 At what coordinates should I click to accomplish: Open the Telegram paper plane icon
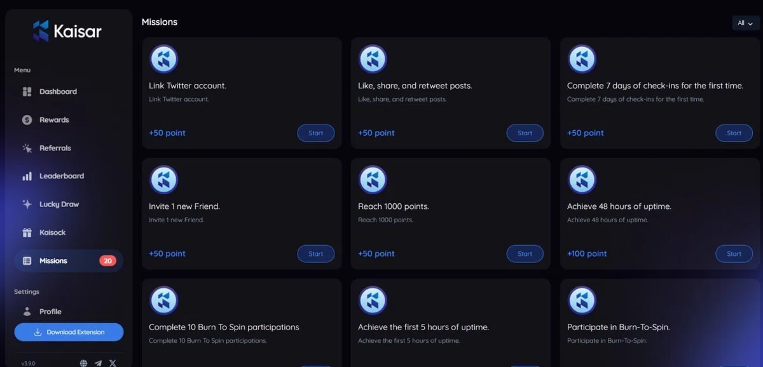click(x=98, y=363)
